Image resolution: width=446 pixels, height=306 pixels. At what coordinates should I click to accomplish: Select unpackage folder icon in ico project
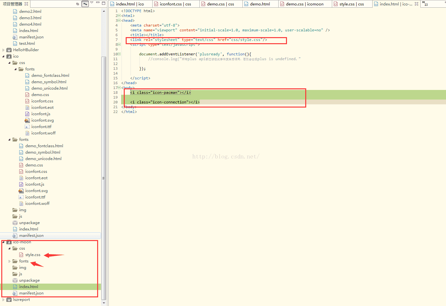coord(15,223)
